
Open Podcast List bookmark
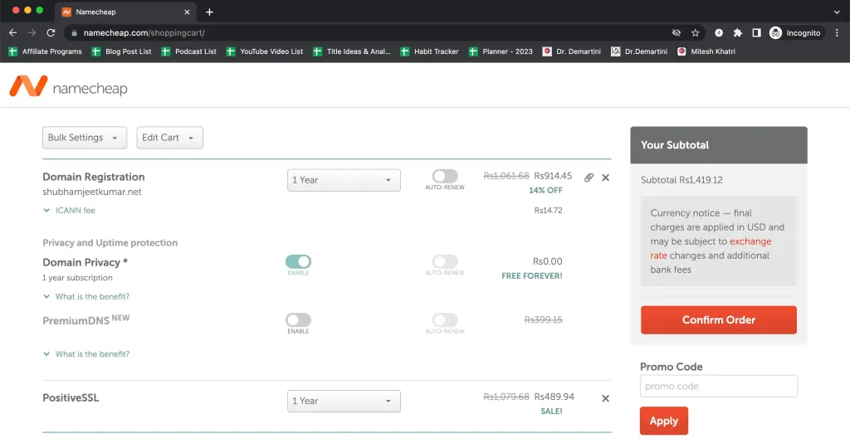[x=188, y=51]
